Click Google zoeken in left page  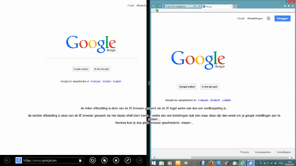(x=81, y=69)
